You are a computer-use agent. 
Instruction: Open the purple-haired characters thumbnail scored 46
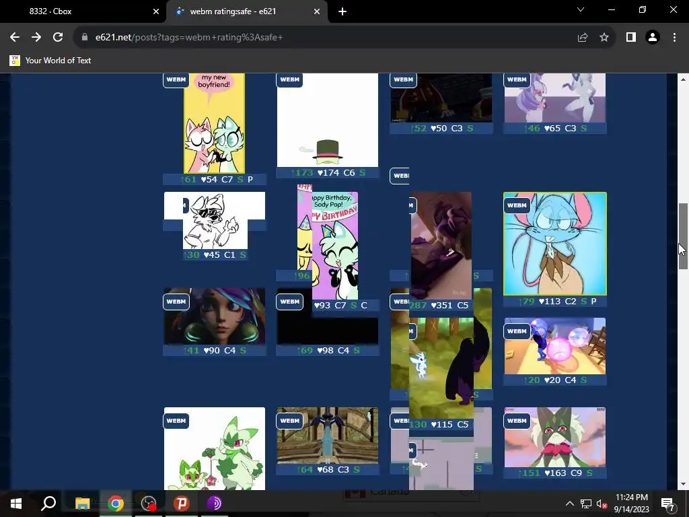[555, 98]
